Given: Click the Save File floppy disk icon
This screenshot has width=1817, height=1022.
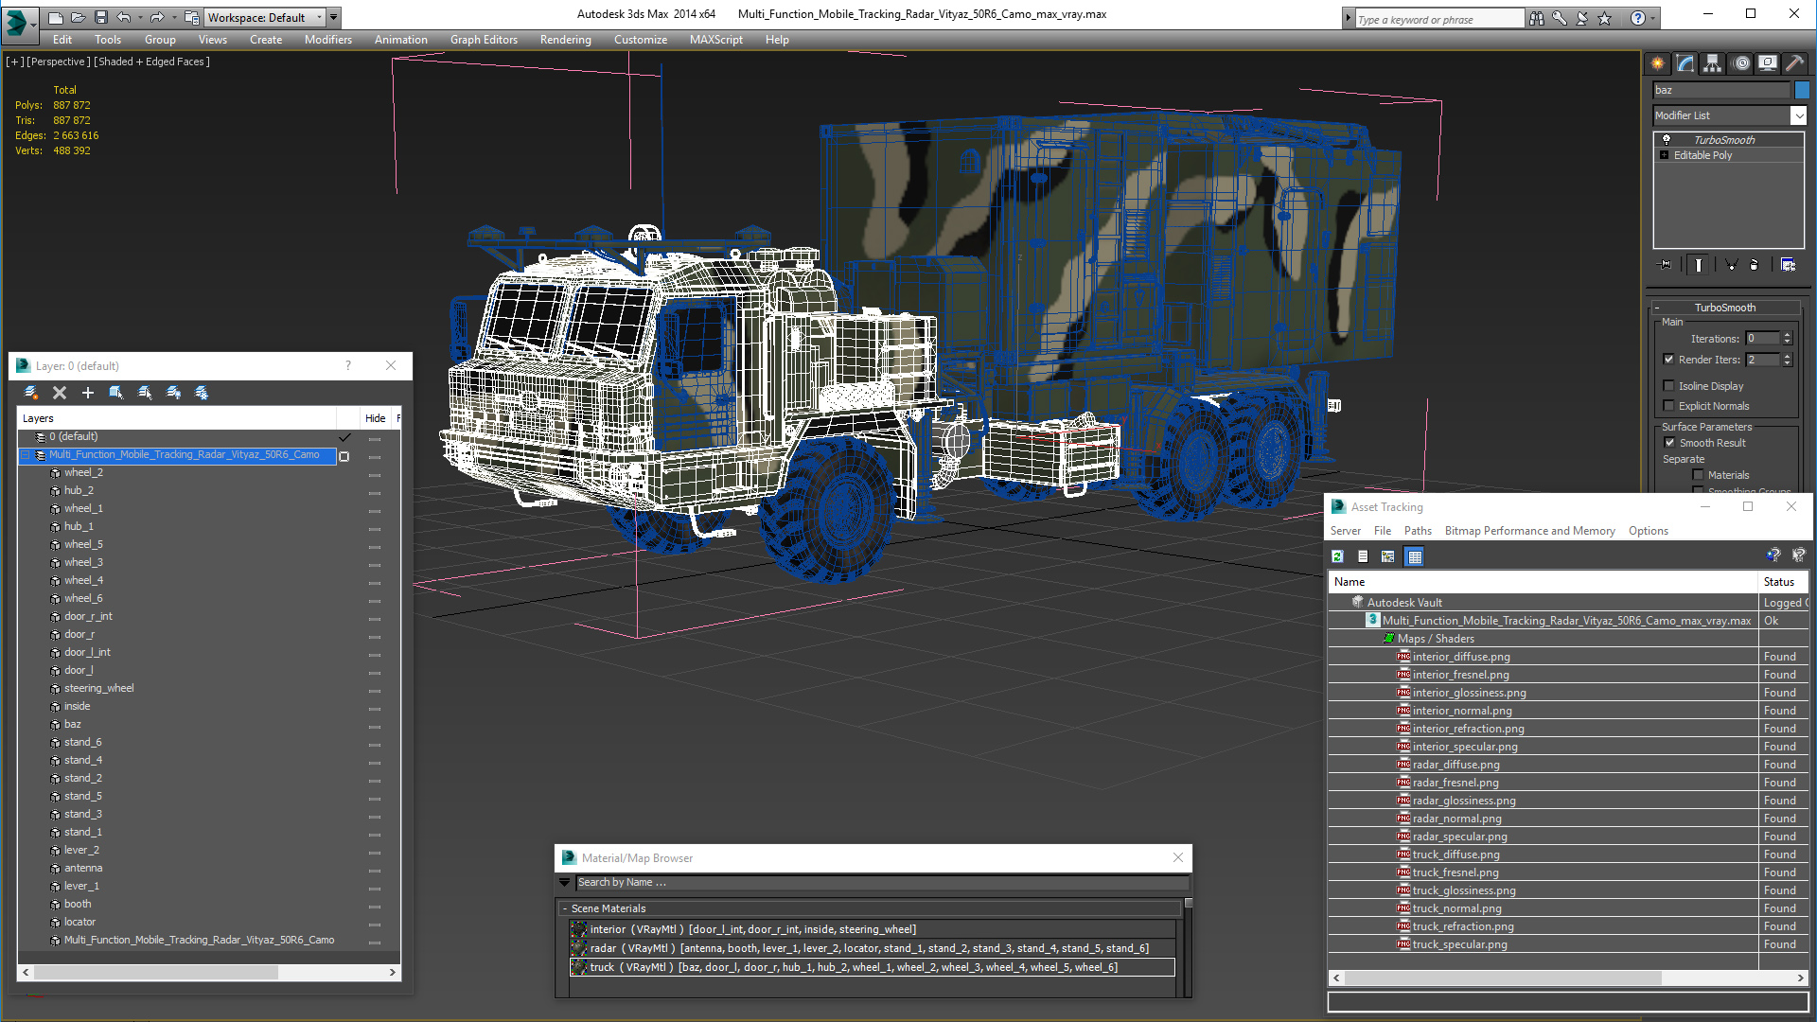Looking at the screenshot, I should 101,17.
